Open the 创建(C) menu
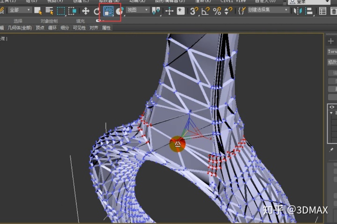 [81, 1]
